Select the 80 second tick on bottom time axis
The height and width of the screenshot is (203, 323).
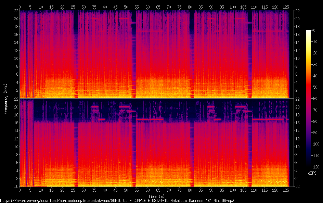(190, 190)
